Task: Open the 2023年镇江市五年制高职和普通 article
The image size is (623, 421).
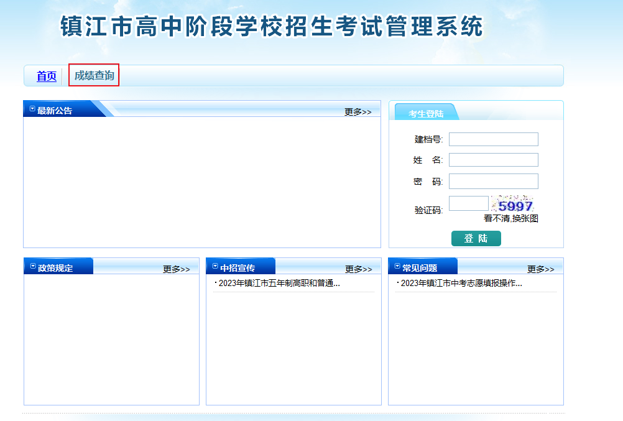Action: coord(279,284)
